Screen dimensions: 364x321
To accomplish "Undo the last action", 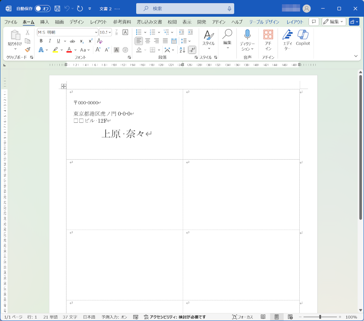I will [67, 9].
